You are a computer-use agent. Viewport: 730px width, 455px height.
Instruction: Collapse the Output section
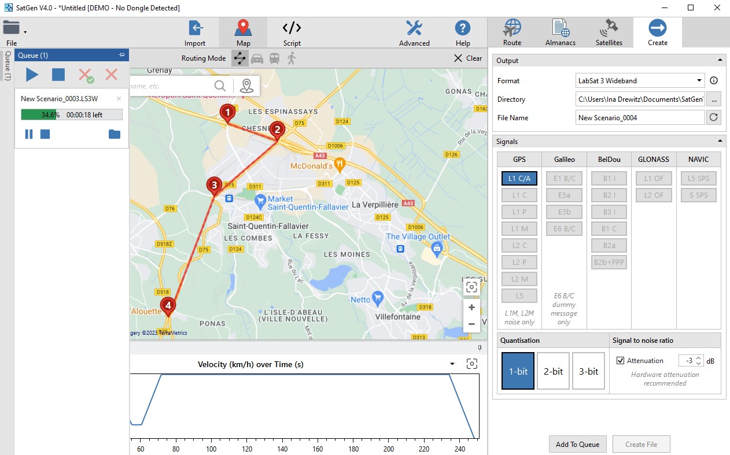point(720,60)
